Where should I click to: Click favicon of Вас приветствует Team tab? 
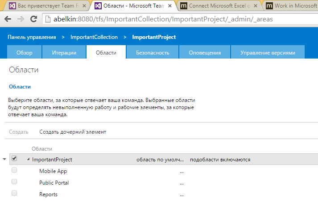(12, 6)
